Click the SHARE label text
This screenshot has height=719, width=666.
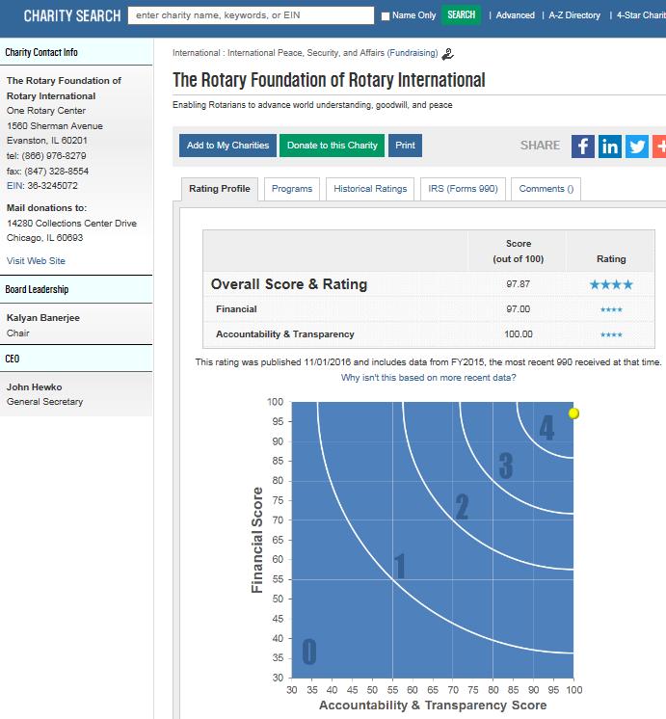point(540,146)
